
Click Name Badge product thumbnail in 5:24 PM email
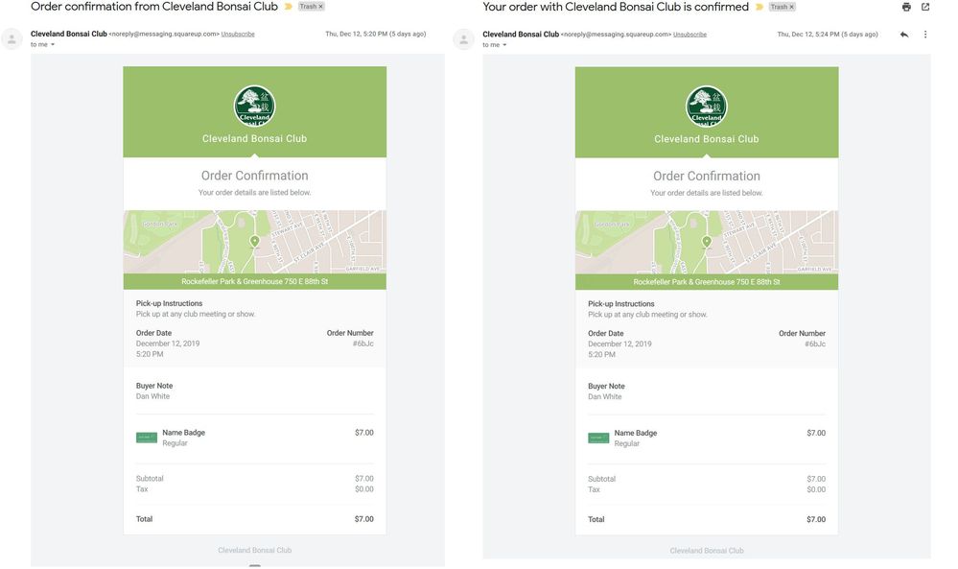[598, 438]
